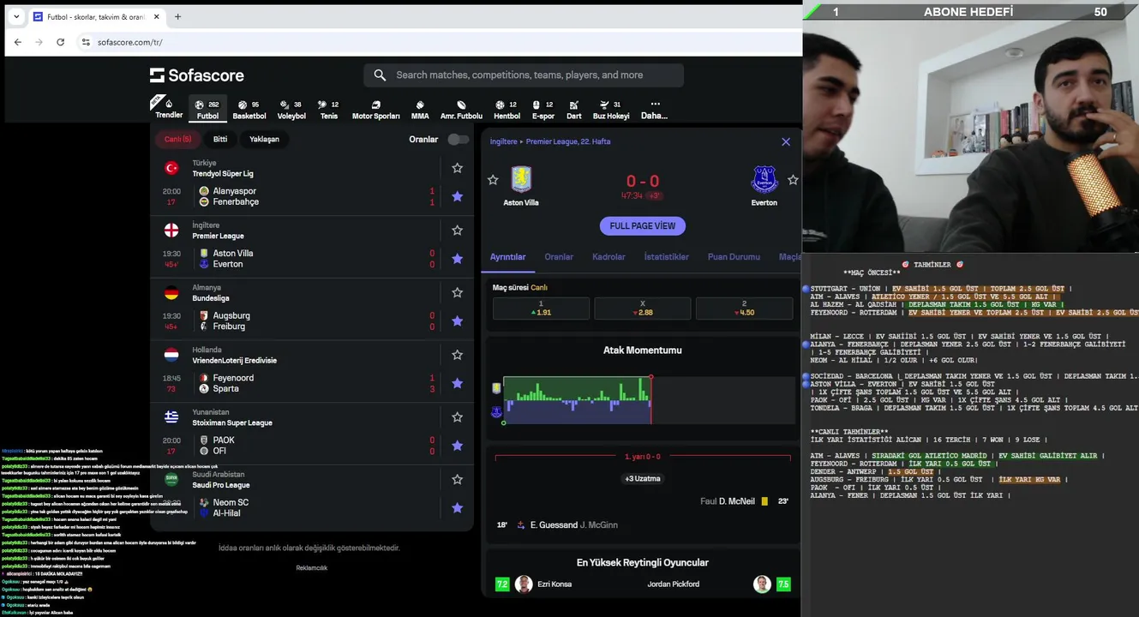
Task: Open the Premier League, 22. Hafta breadcrumb
Action: click(568, 141)
